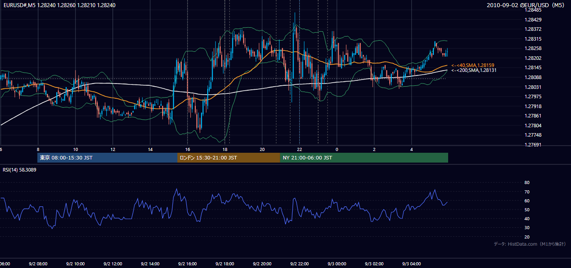
Task: Click the RSI scale value 80
Action: point(527,183)
